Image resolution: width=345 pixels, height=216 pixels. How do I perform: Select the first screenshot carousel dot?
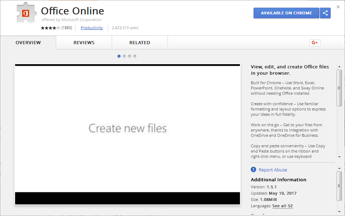[119, 56]
